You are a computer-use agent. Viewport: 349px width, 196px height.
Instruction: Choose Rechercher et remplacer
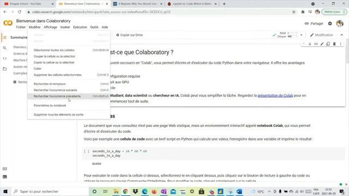(69, 84)
